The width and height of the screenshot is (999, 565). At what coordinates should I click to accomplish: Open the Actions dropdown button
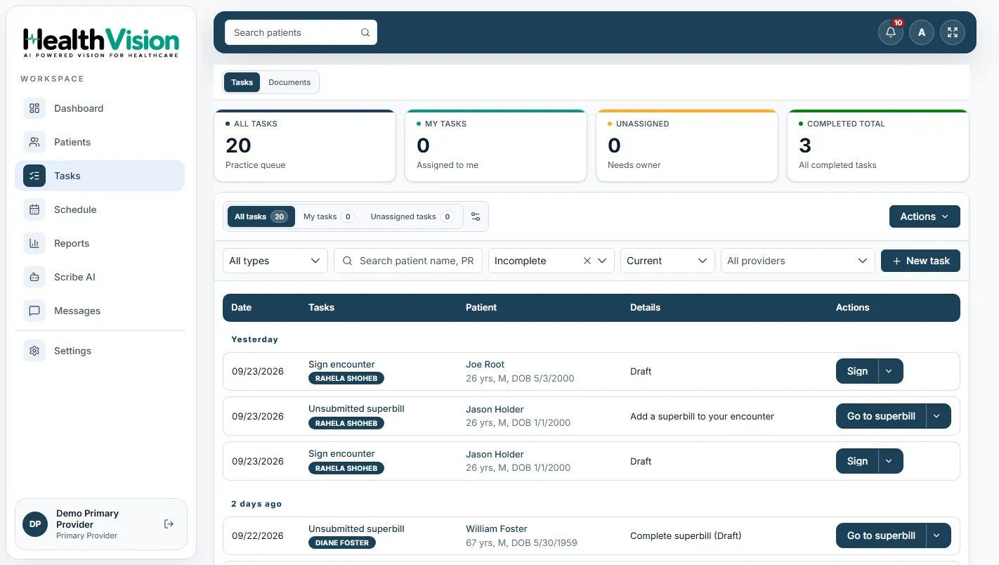(925, 216)
